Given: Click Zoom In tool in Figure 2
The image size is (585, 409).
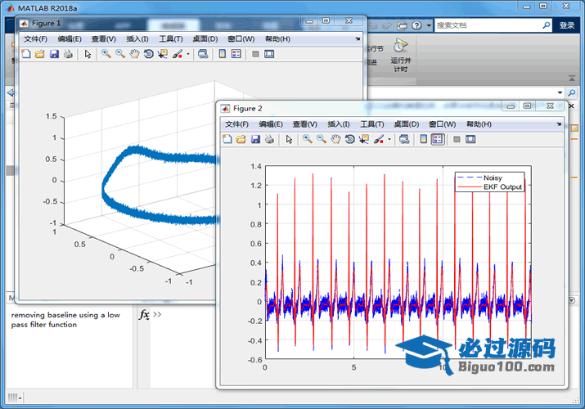Looking at the screenshot, I should 308,140.
